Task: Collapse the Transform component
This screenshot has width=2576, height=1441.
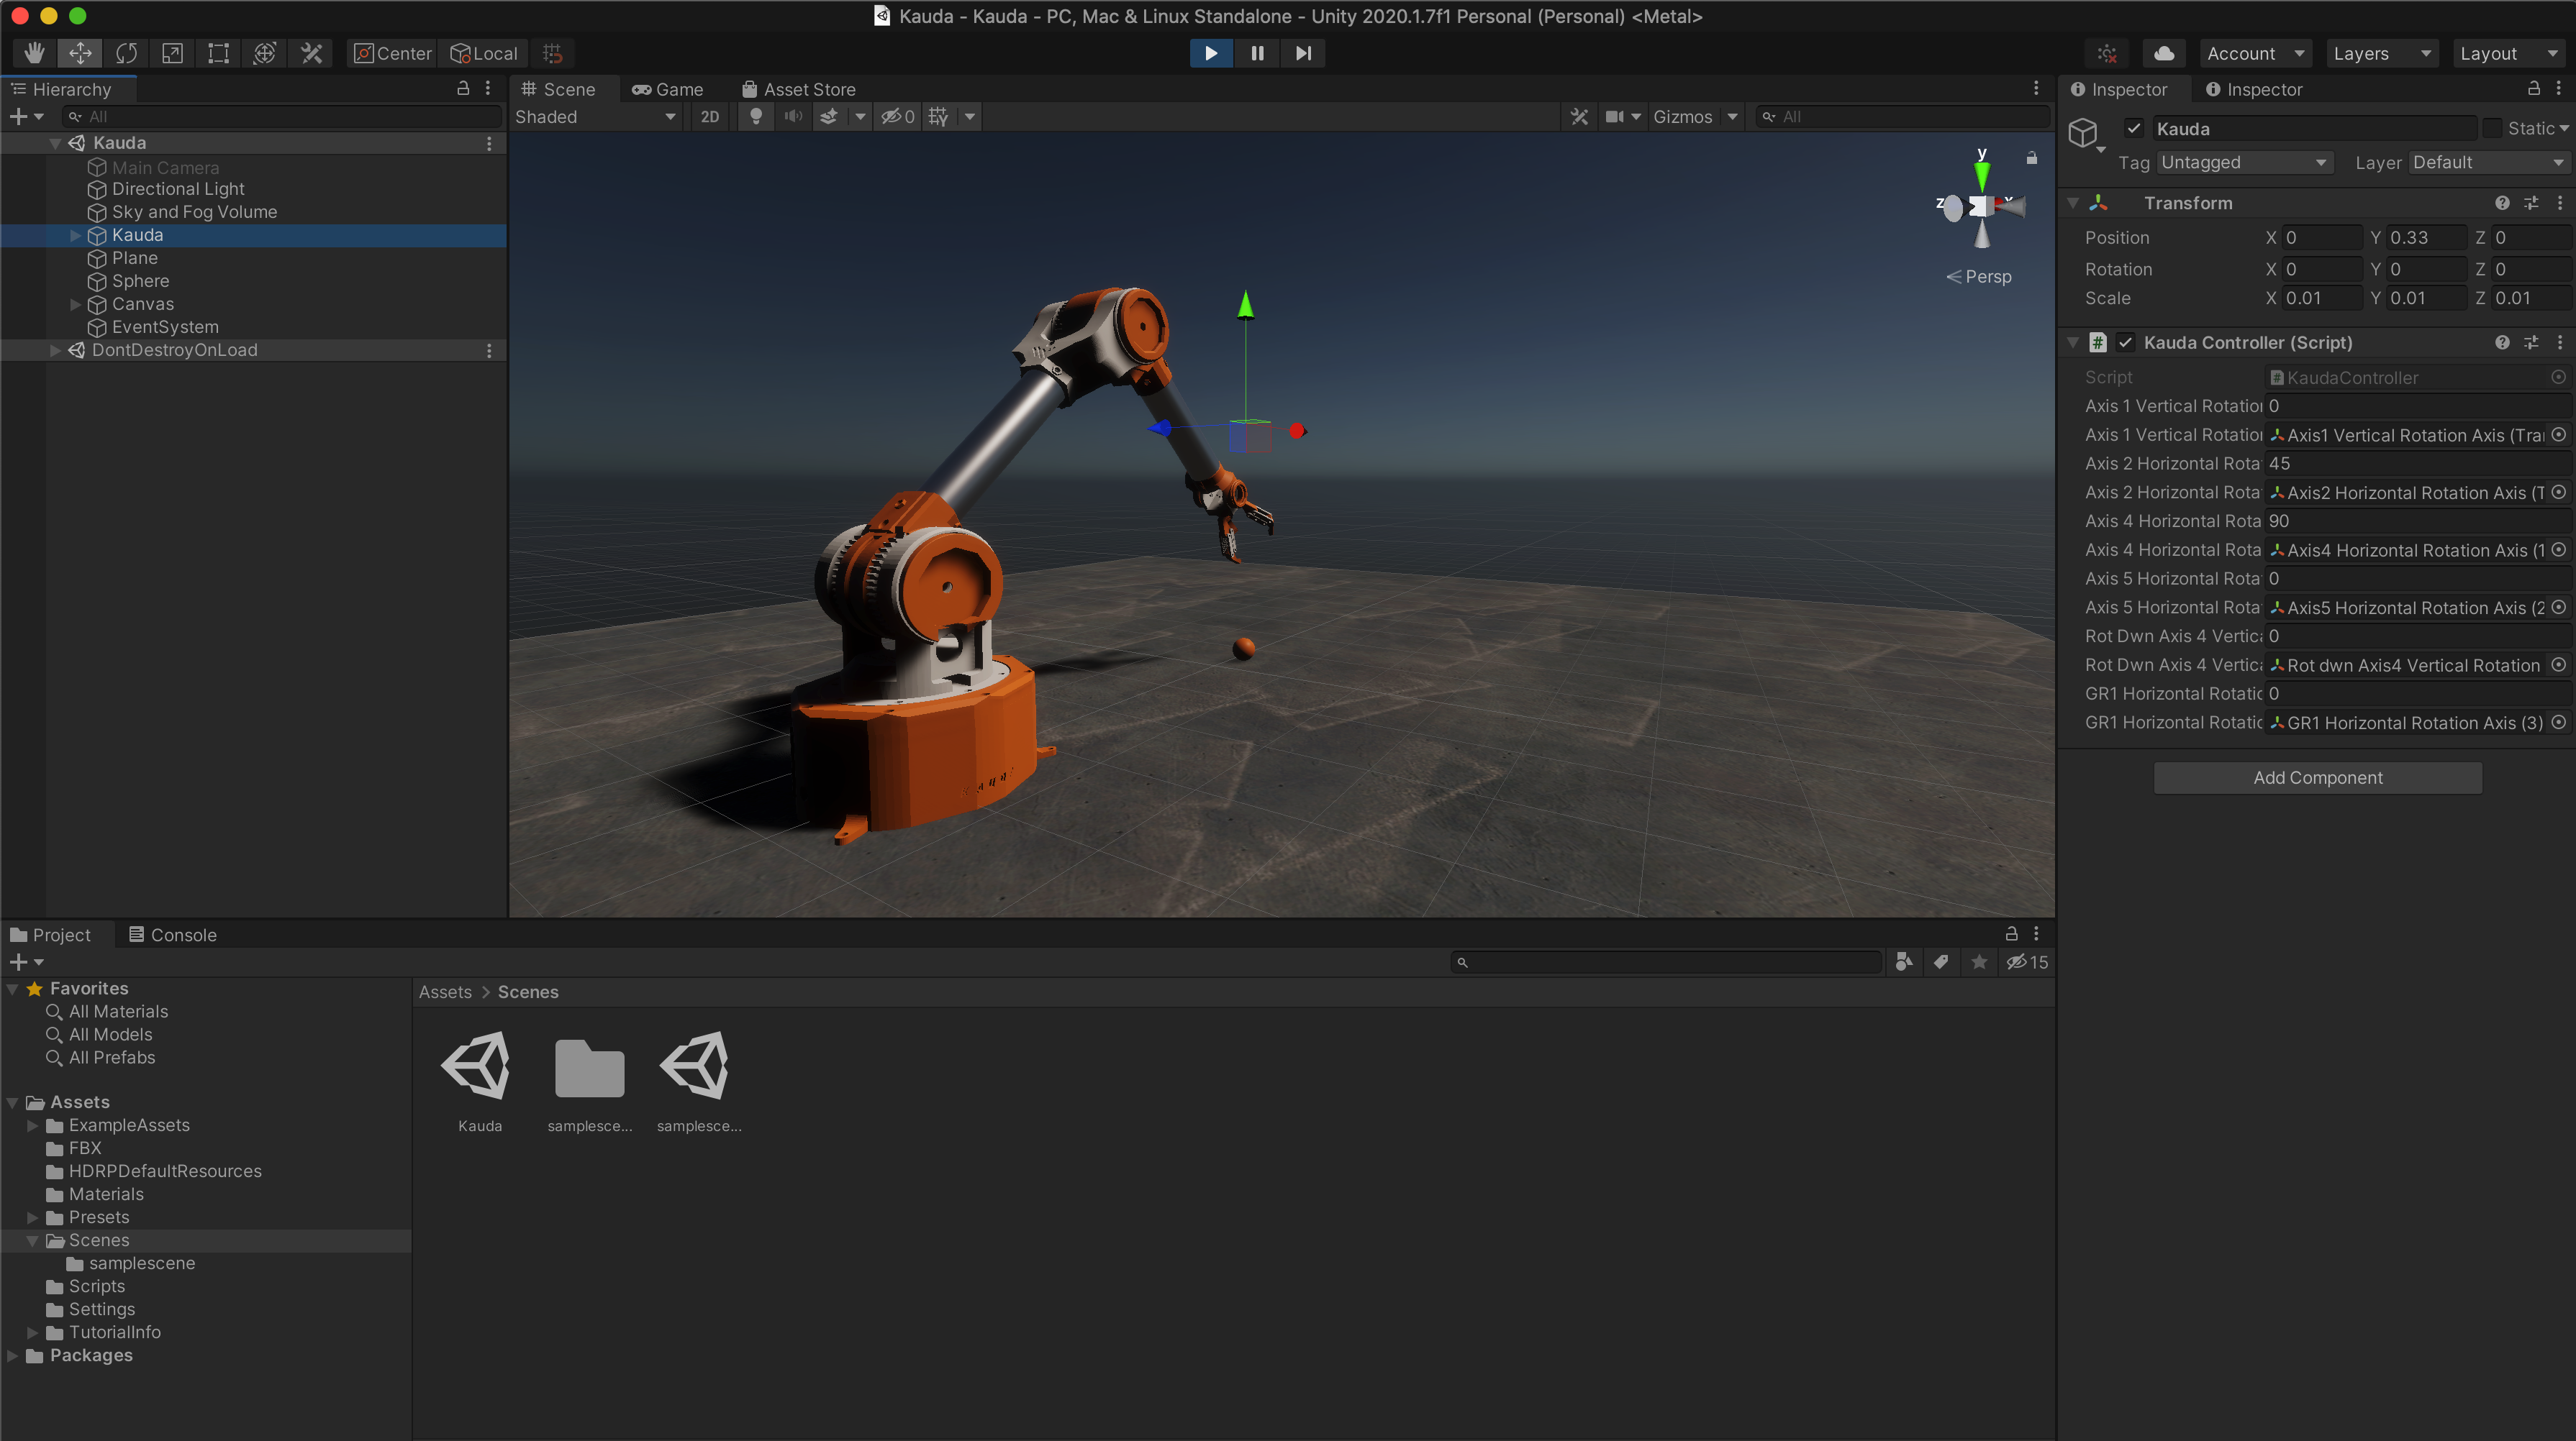Action: (x=2073, y=204)
